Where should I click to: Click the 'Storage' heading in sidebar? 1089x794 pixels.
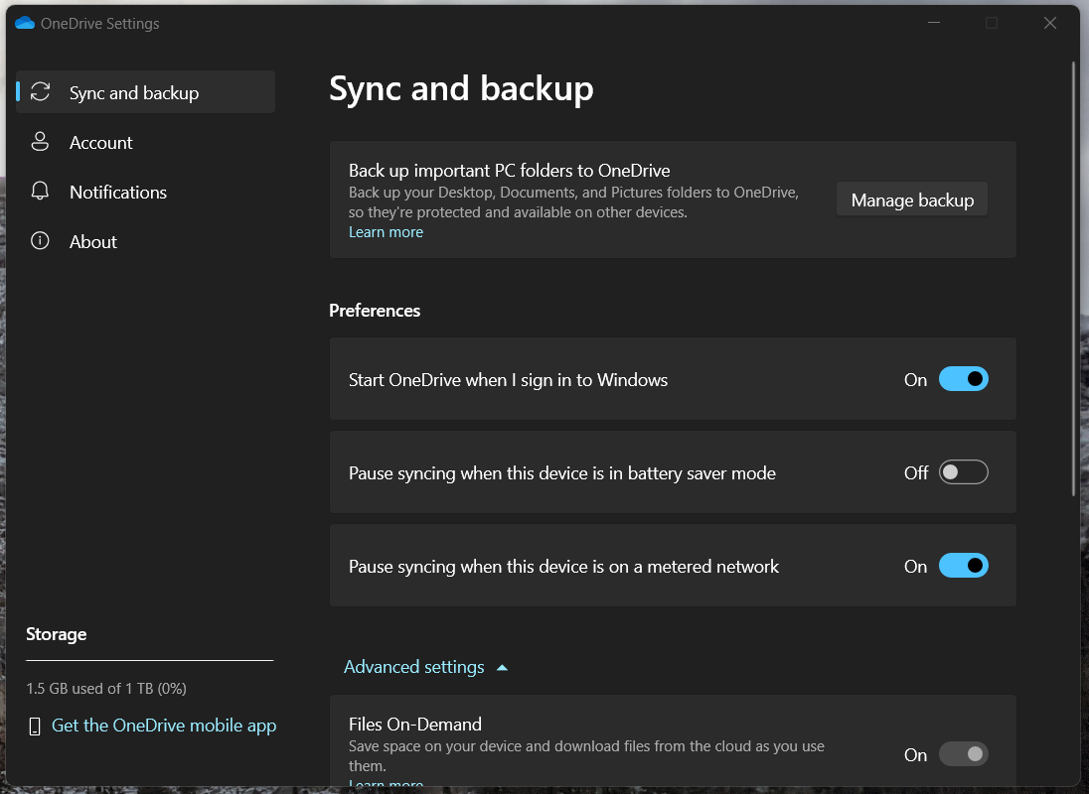(57, 634)
